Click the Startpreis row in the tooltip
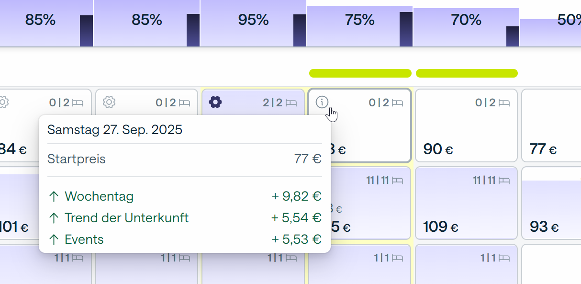Screen dimensions: 581x284 pyautogui.click(x=184, y=159)
